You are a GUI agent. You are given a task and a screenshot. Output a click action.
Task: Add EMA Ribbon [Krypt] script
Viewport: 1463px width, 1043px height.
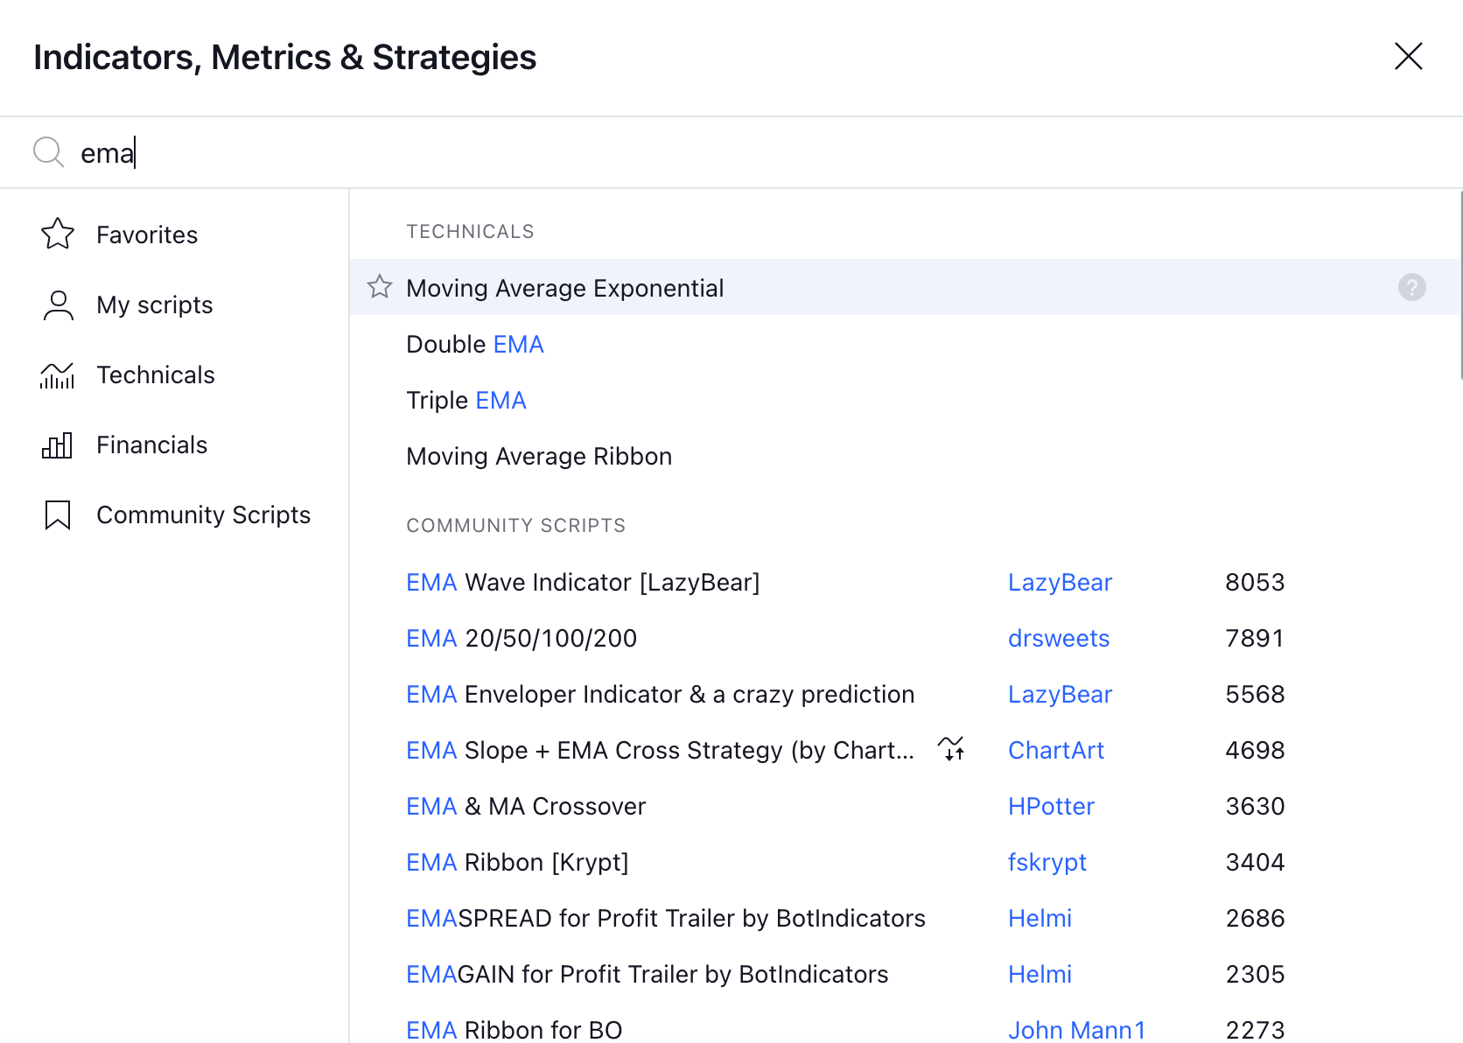[517, 862]
